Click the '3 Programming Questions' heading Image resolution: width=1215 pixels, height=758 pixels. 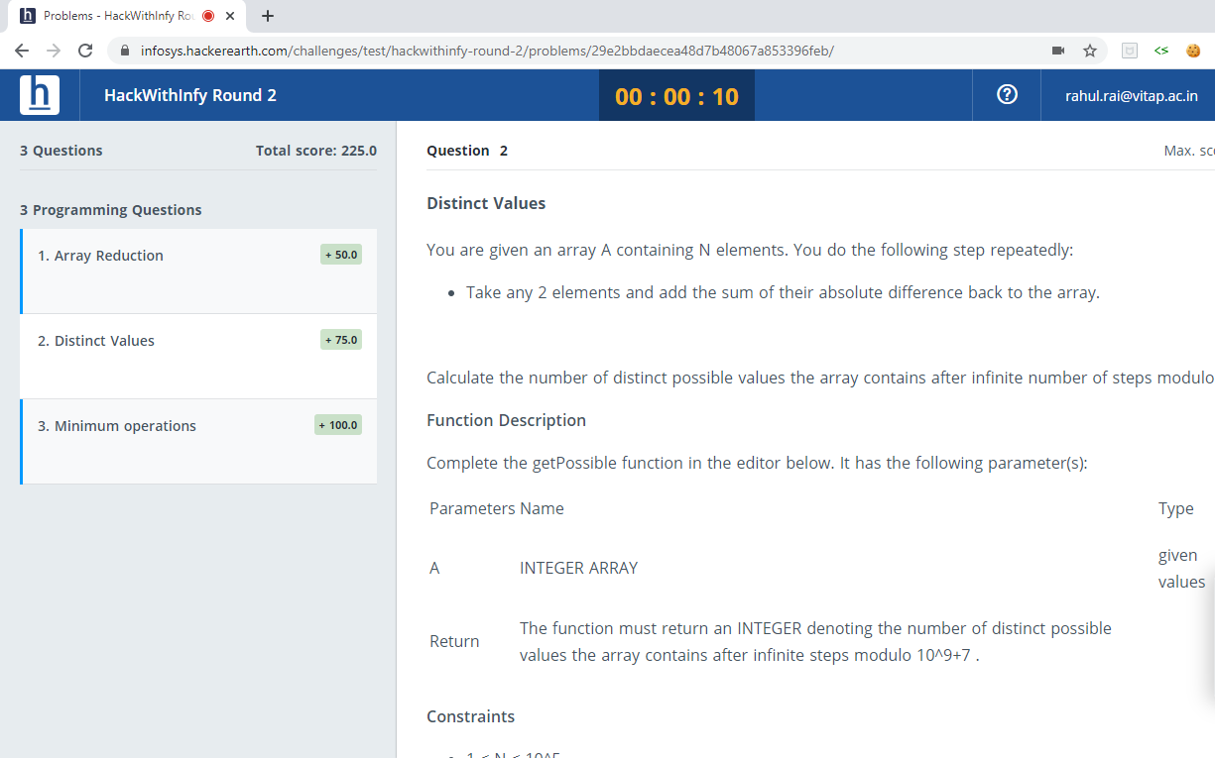coord(111,210)
